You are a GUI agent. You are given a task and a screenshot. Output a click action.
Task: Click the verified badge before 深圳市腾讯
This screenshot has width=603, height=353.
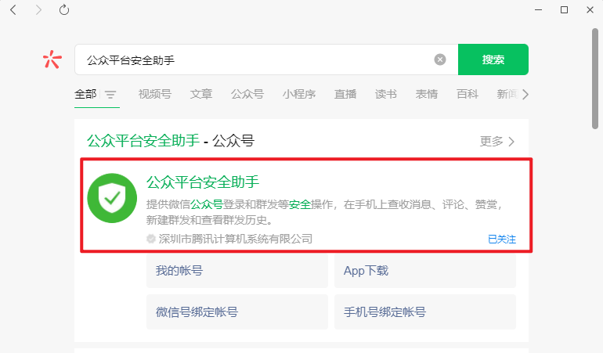(x=150, y=239)
